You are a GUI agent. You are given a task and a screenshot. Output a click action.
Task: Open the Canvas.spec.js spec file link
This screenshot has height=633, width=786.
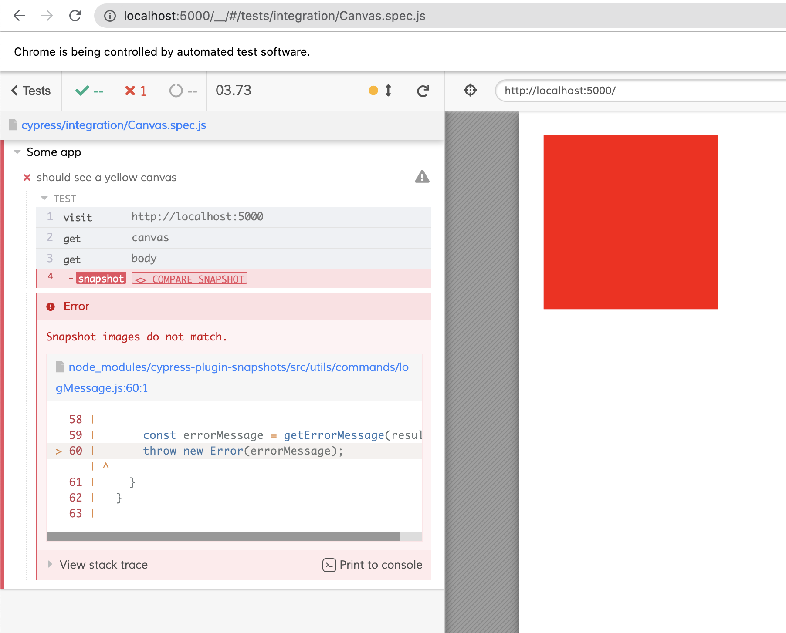click(114, 125)
